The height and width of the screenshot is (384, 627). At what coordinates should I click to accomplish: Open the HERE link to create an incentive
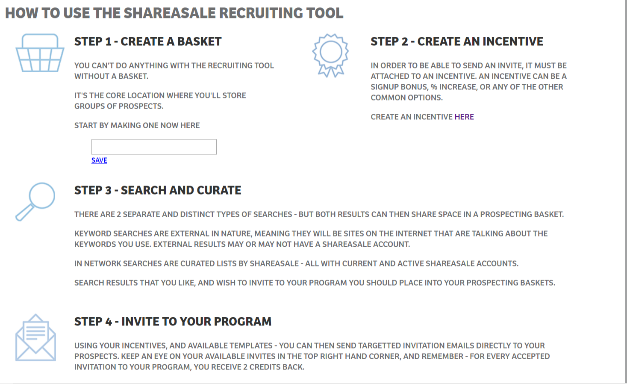464,117
